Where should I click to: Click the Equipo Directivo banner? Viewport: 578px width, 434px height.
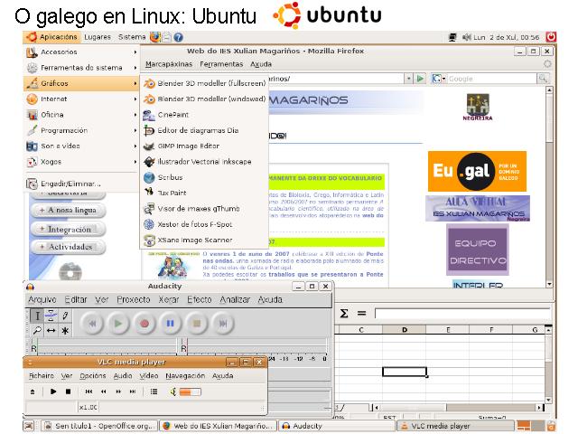pos(477,249)
